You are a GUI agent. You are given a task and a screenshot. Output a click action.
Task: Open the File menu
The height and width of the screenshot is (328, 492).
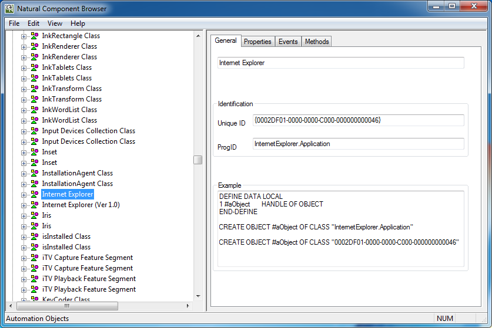(x=14, y=23)
